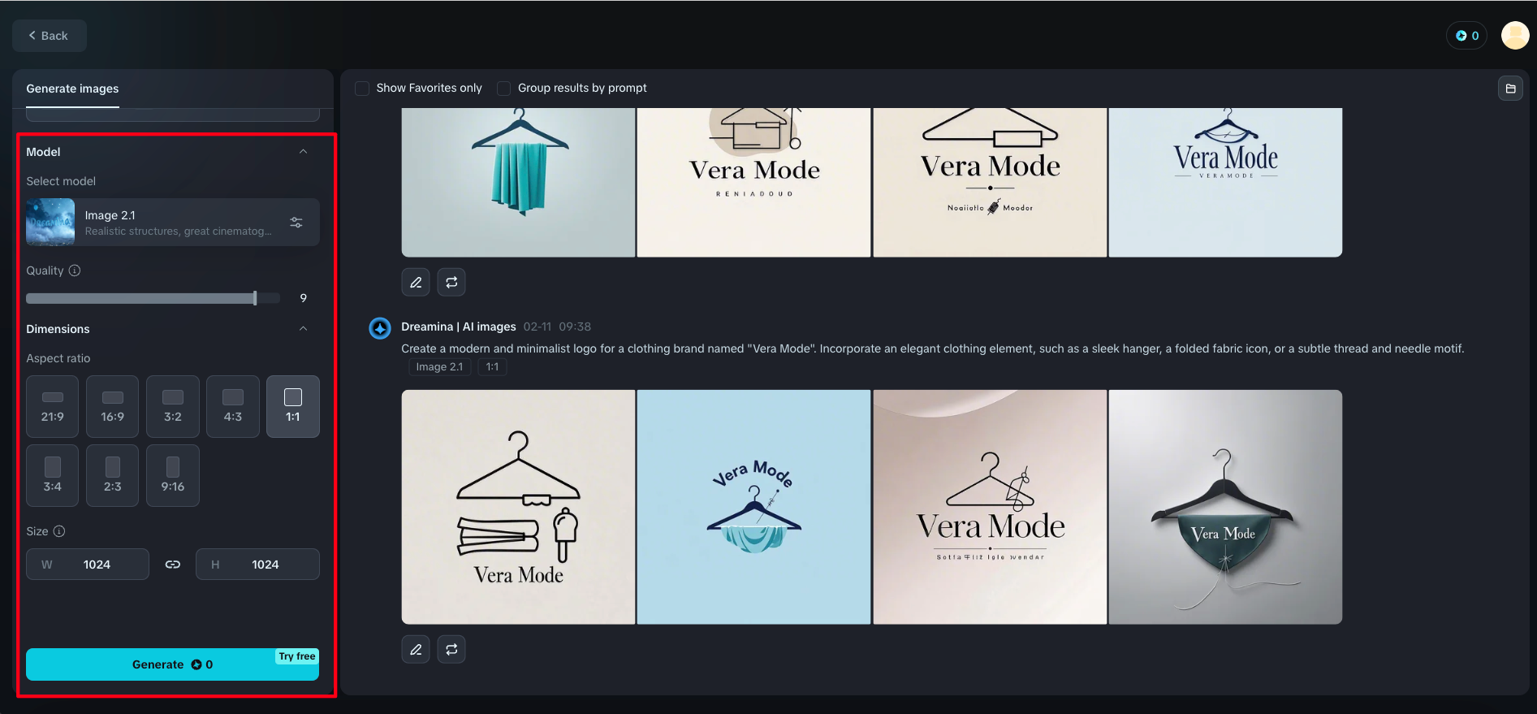Screen dimensions: 1537x714
Task: Show Quality info tooltip icon
Action: (x=75, y=270)
